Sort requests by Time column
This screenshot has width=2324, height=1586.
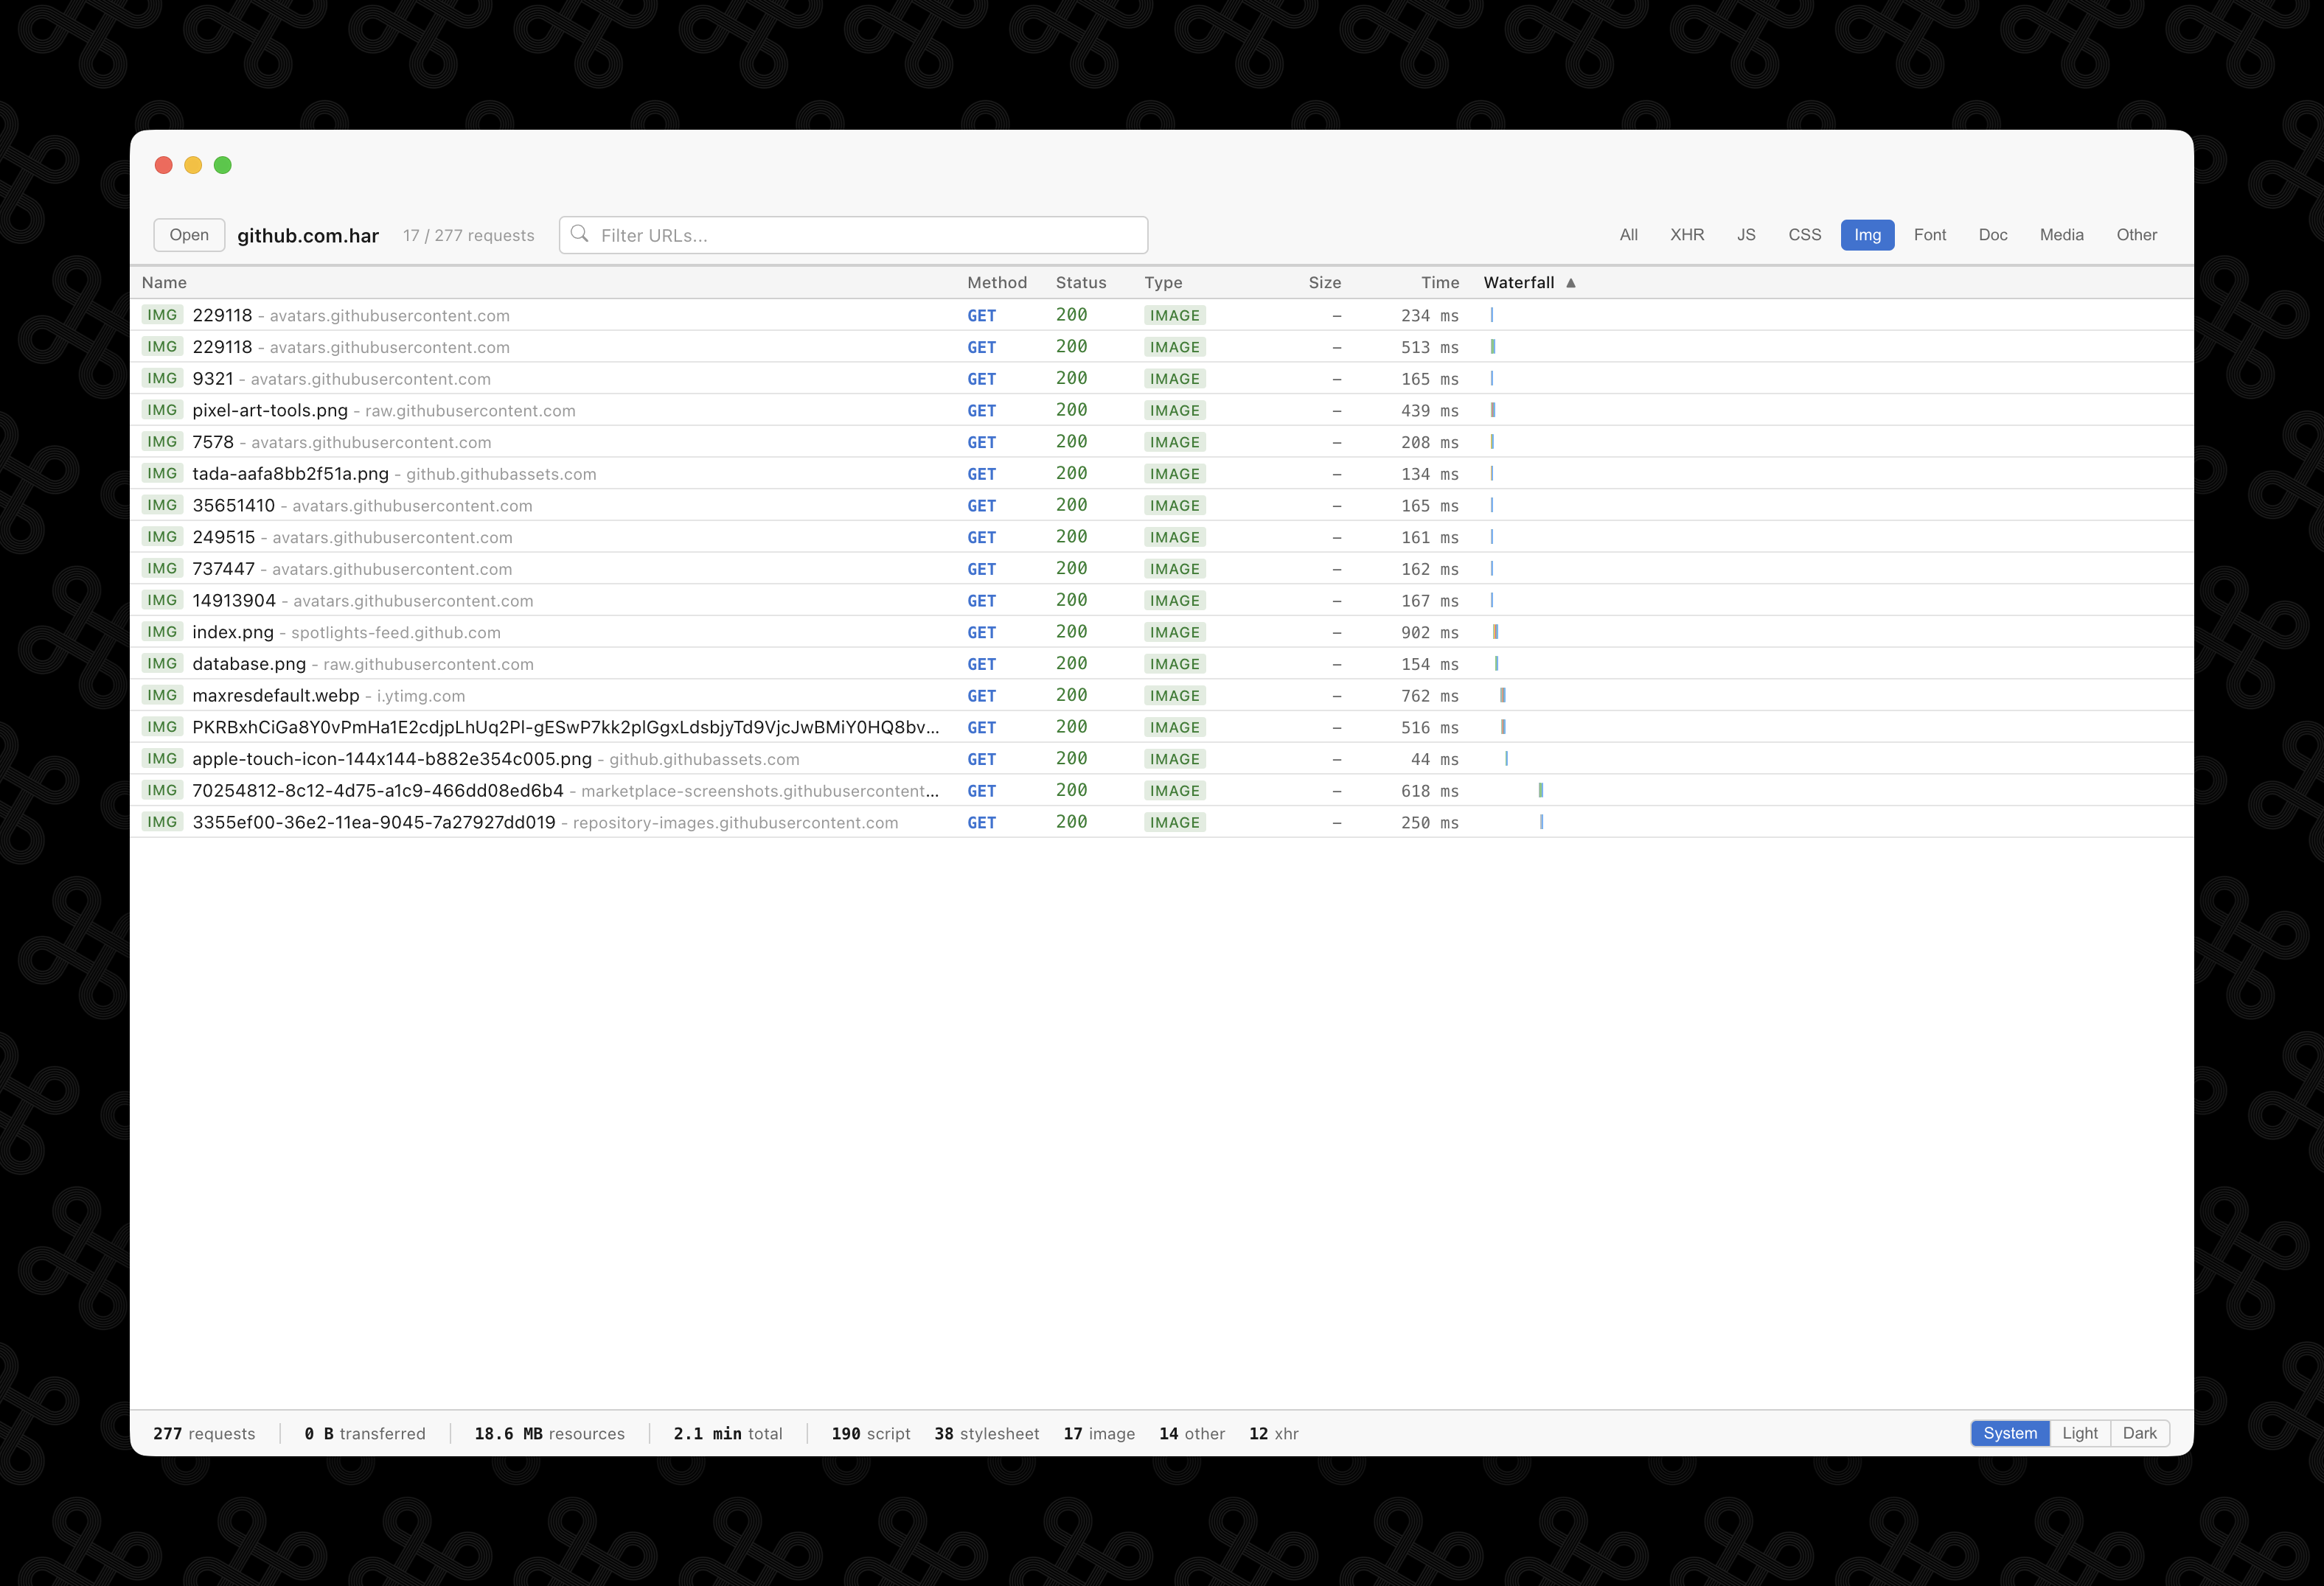[x=1439, y=283]
